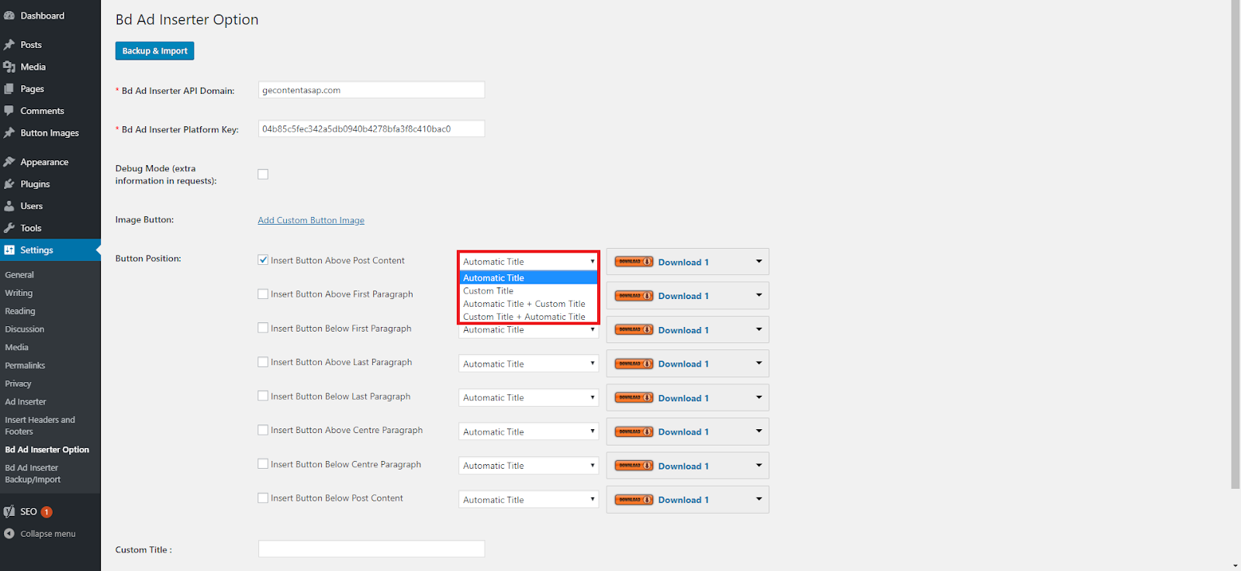The height and width of the screenshot is (571, 1241).
Task: Click the Collapse menu arrow icon
Action: tap(9, 534)
